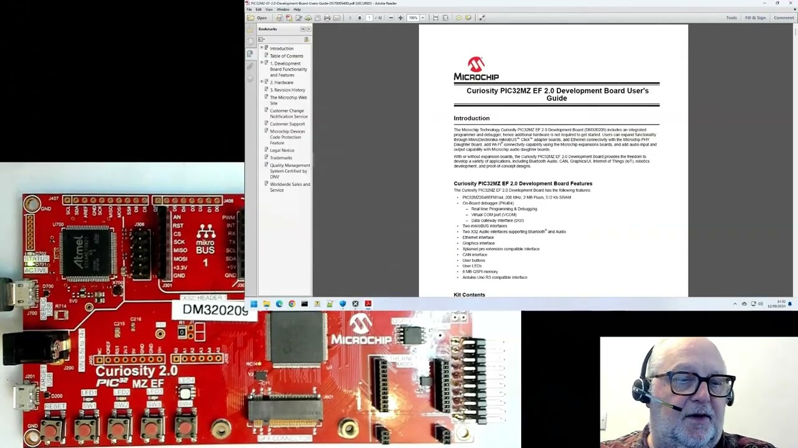Select the '3. Revision History' bookmark
798x448 pixels.
point(287,90)
